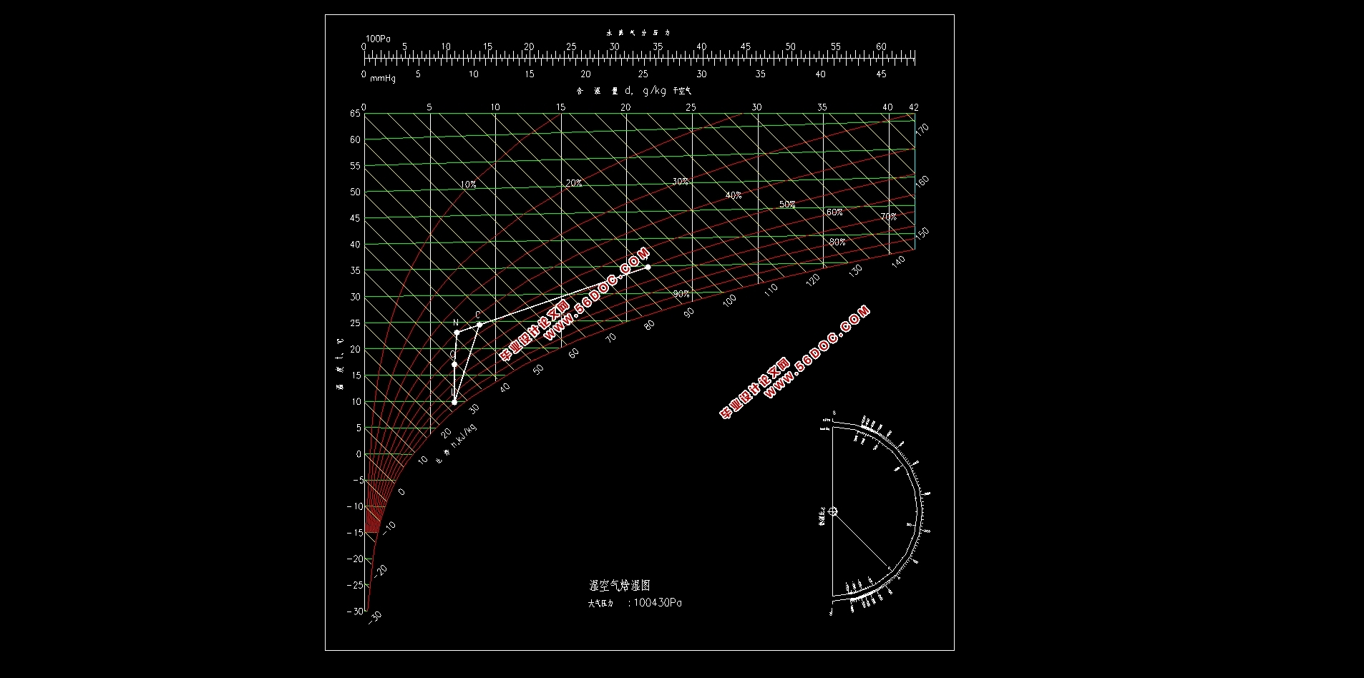Click the 40% relative humidity label
This screenshot has height=678, width=1364.
click(733, 195)
